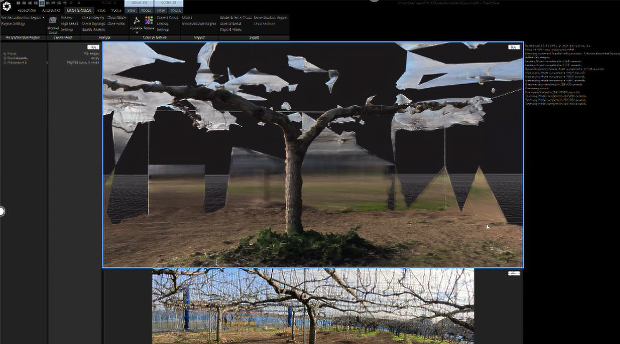
Task: Switch to the WORKFLOW ribbon tab
Action: [x=25, y=10]
